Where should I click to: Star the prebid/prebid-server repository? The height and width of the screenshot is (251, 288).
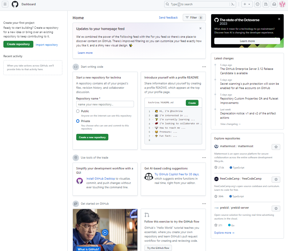tap(276, 208)
